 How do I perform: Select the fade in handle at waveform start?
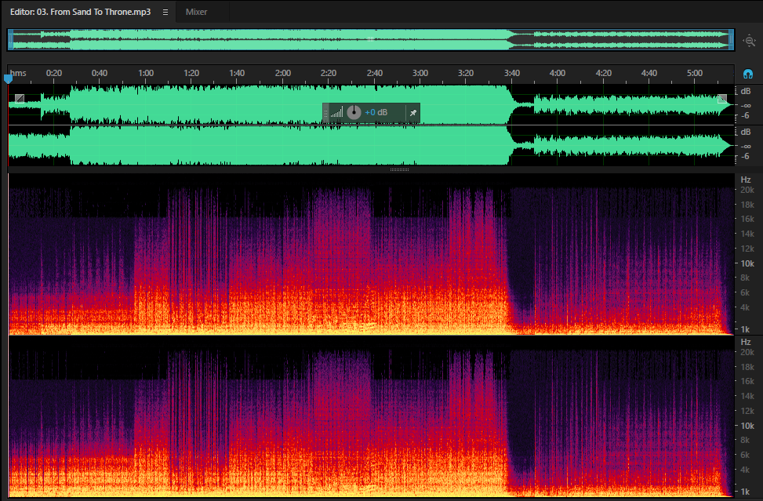pyautogui.click(x=20, y=99)
